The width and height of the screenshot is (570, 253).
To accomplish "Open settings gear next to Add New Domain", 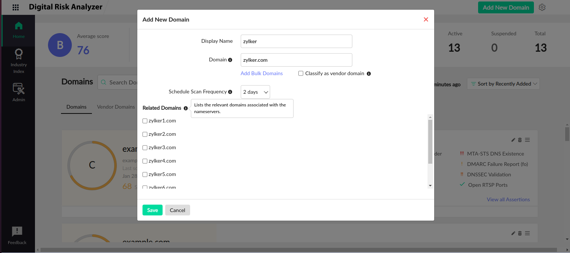I will 542,7.
